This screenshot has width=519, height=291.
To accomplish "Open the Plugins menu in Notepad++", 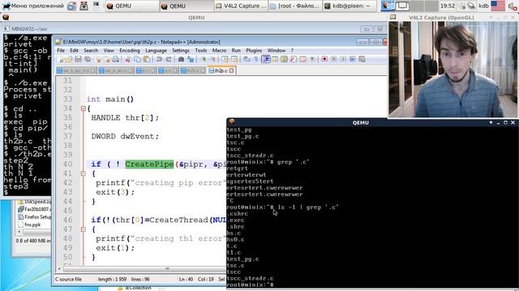I will tap(254, 50).
